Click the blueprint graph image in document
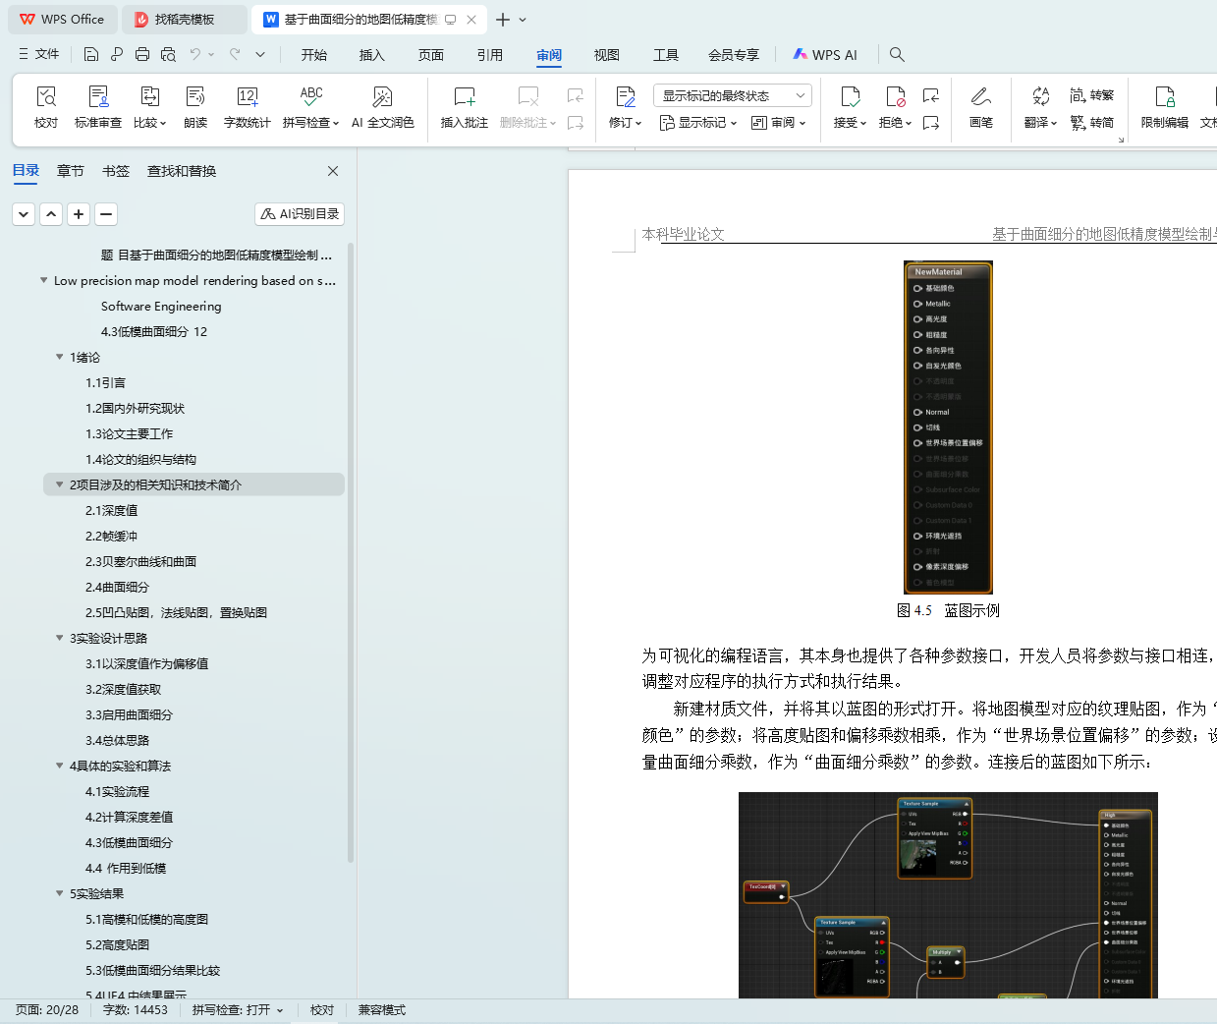 948,895
